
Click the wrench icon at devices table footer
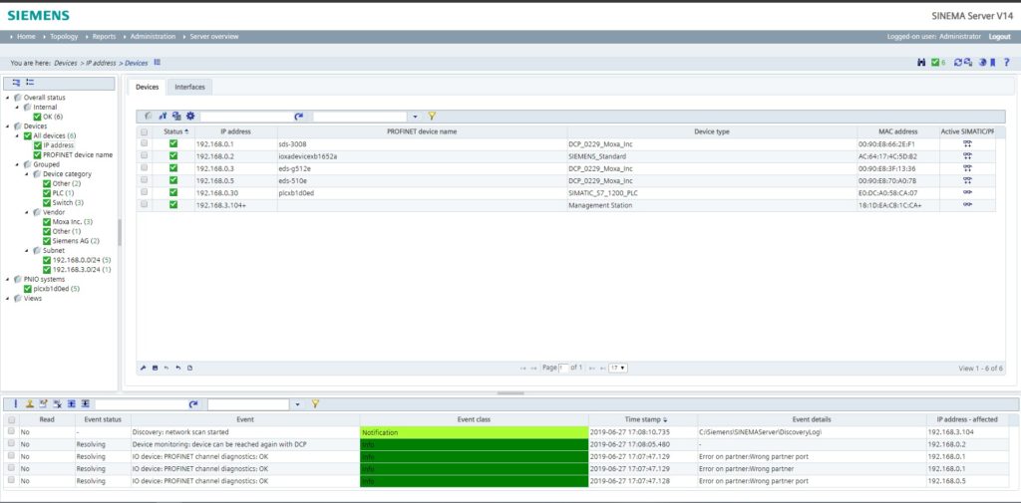[x=143, y=368]
